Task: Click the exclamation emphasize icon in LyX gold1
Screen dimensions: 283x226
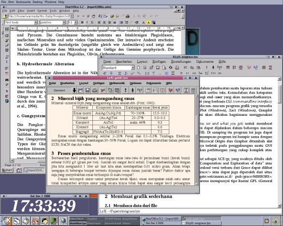Action: [x=126, y=90]
